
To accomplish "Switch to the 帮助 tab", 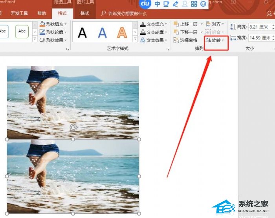I will tap(41, 13).
